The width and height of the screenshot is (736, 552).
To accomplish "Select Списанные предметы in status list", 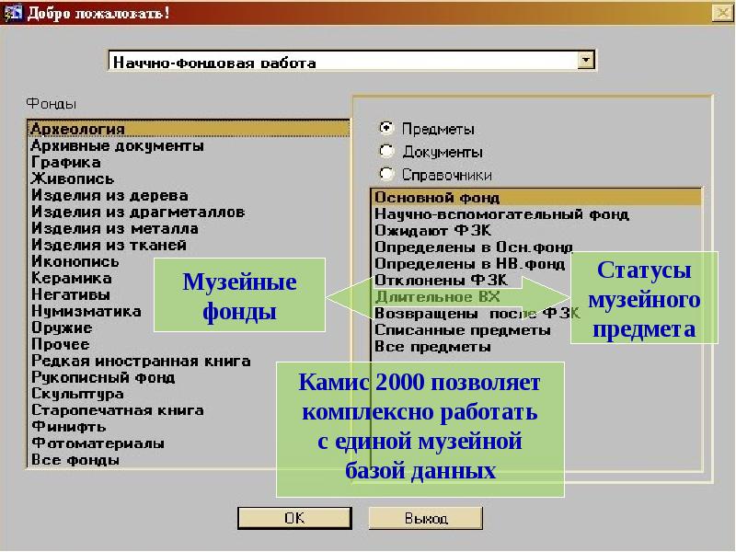I will tap(458, 329).
